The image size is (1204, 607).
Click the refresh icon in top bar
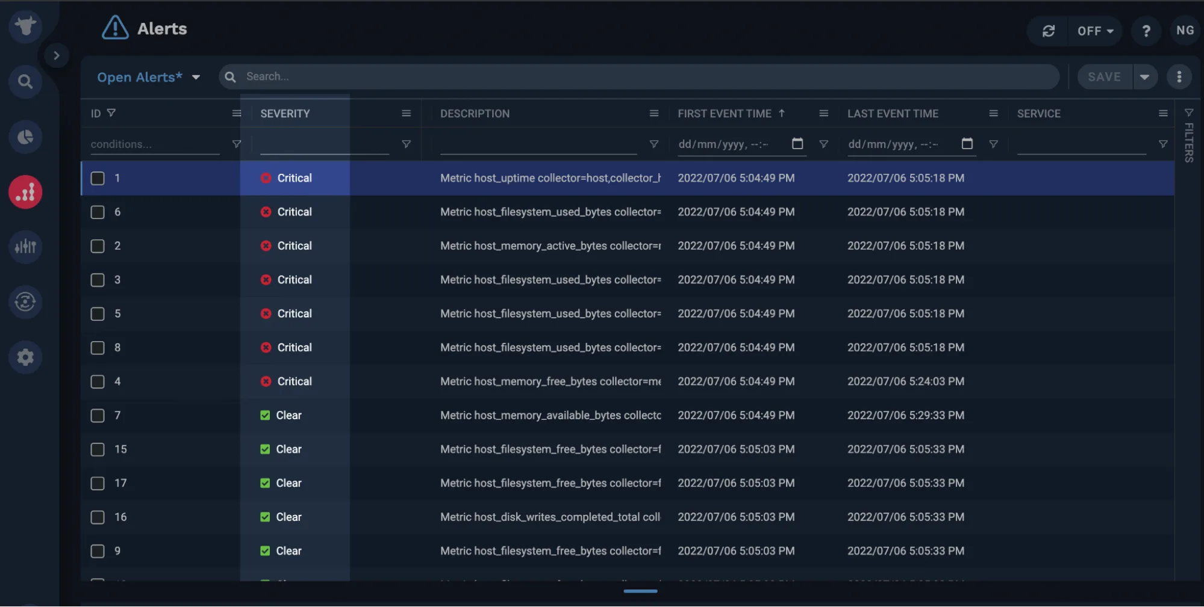(1049, 31)
